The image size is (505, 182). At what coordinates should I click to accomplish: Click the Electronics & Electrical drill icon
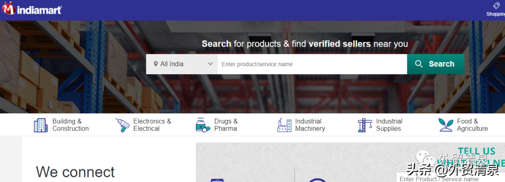coord(123,125)
